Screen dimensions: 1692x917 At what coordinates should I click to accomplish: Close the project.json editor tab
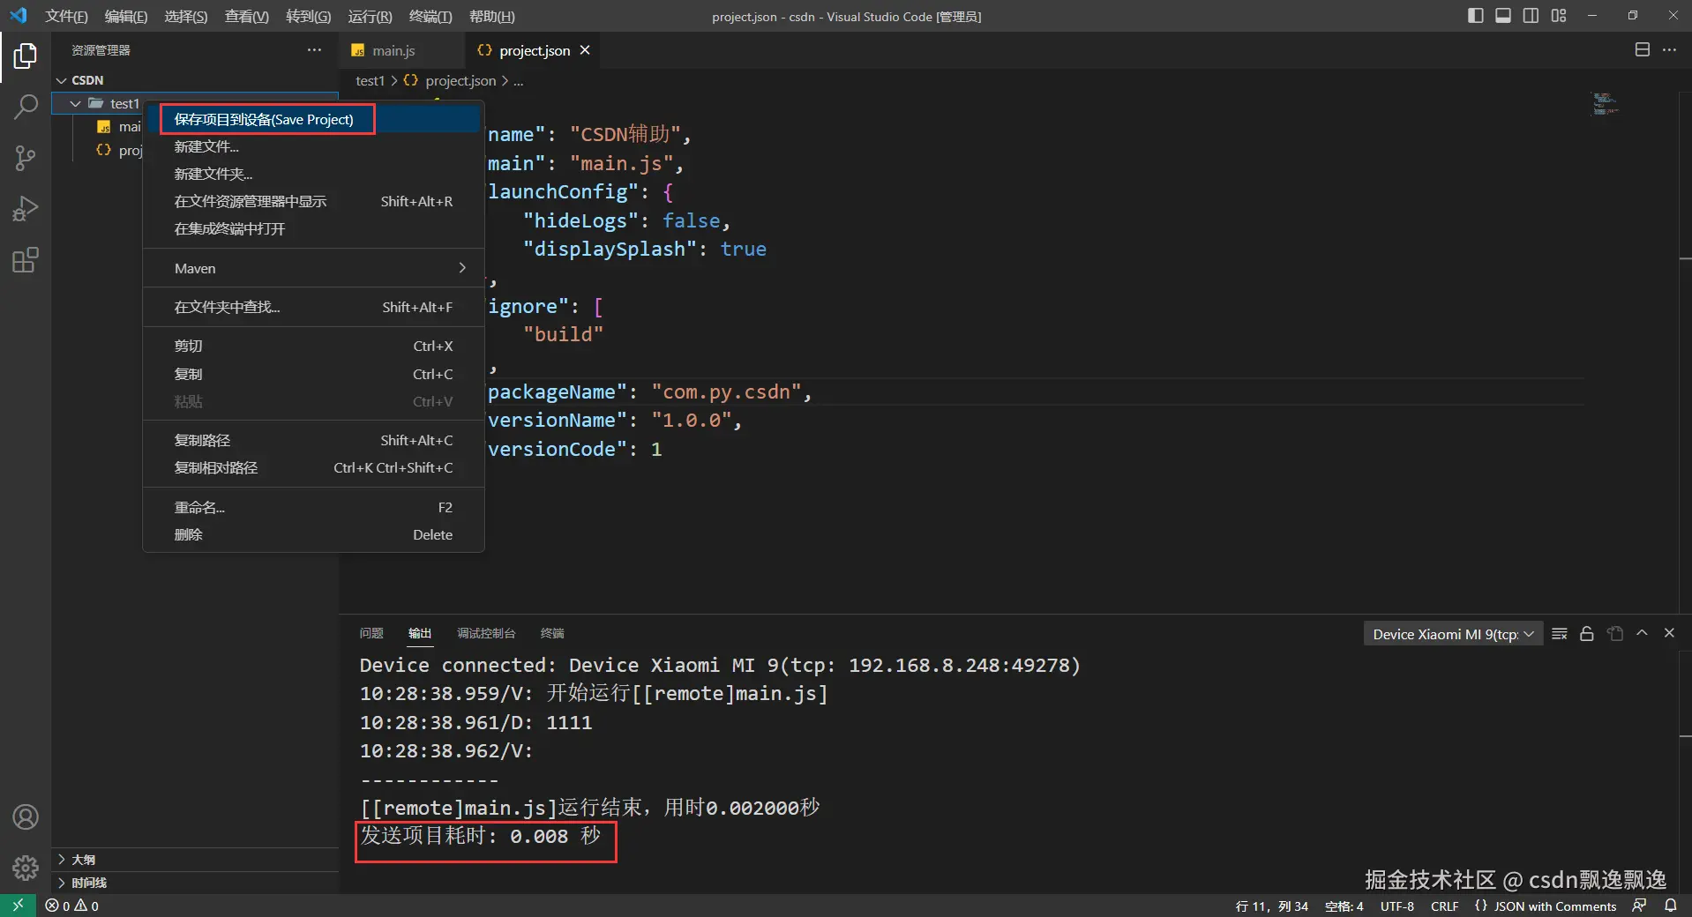click(x=585, y=50)
